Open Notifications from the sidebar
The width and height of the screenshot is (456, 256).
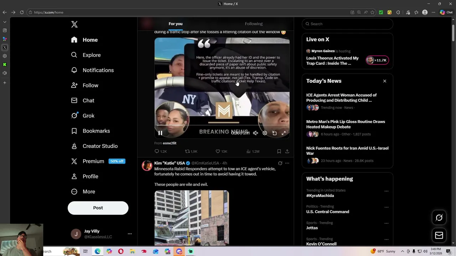tap(92, 70)
